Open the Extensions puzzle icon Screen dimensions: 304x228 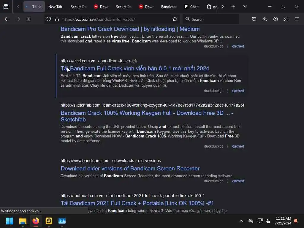[x=286, y=19]
